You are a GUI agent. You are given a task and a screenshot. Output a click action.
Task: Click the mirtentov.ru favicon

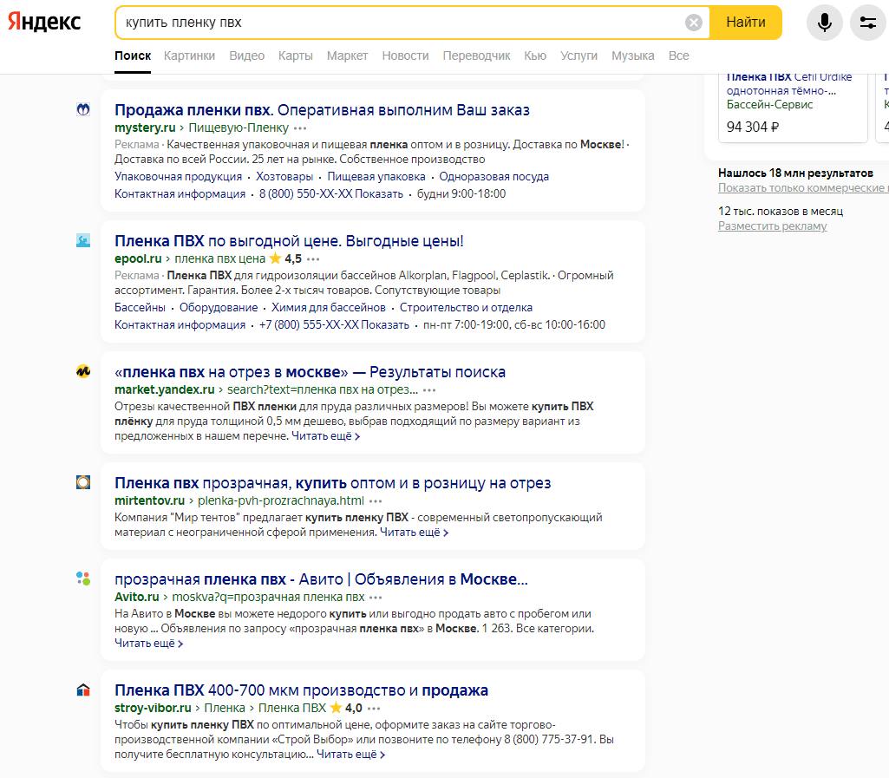coord(83,482)
